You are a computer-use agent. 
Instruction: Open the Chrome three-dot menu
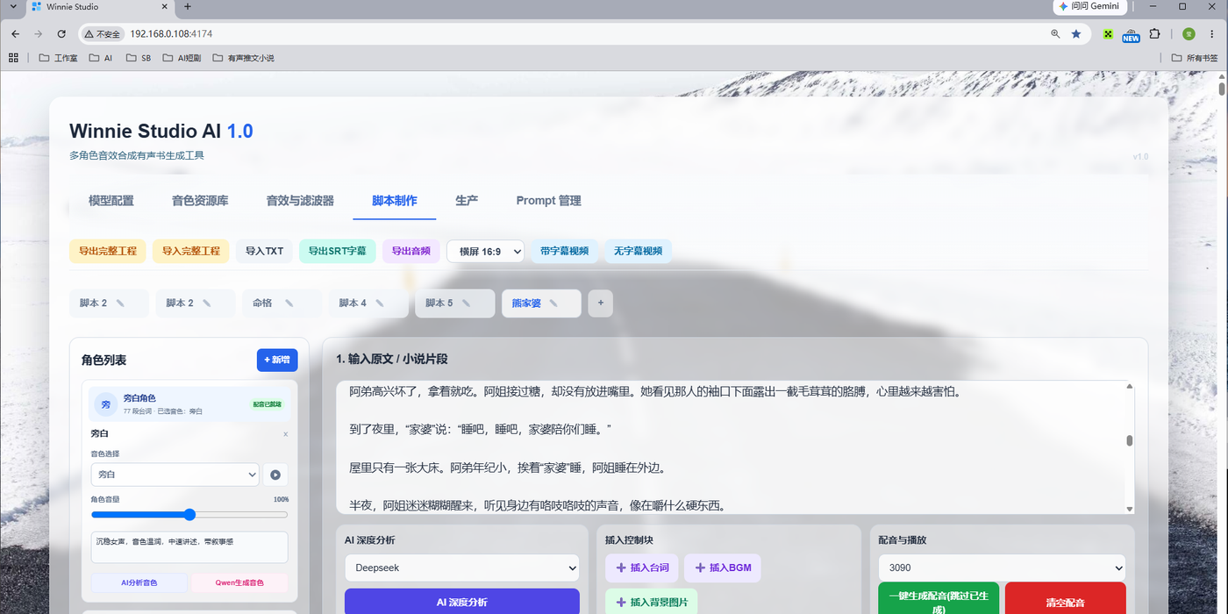coord(1213,33)
